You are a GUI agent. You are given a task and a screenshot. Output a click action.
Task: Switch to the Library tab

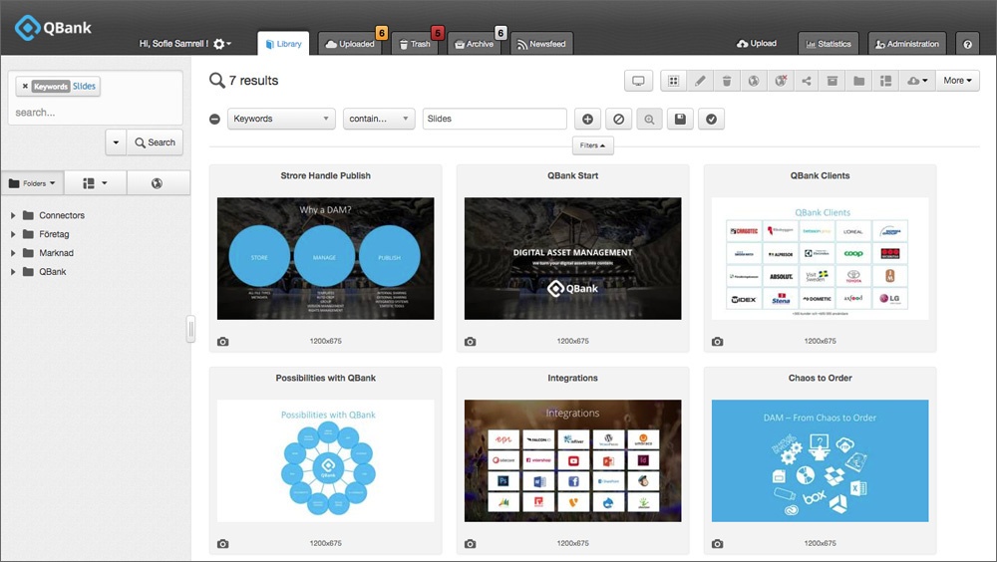coord(283,44)
